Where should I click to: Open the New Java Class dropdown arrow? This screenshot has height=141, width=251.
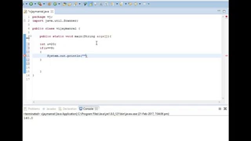[59, 4]
